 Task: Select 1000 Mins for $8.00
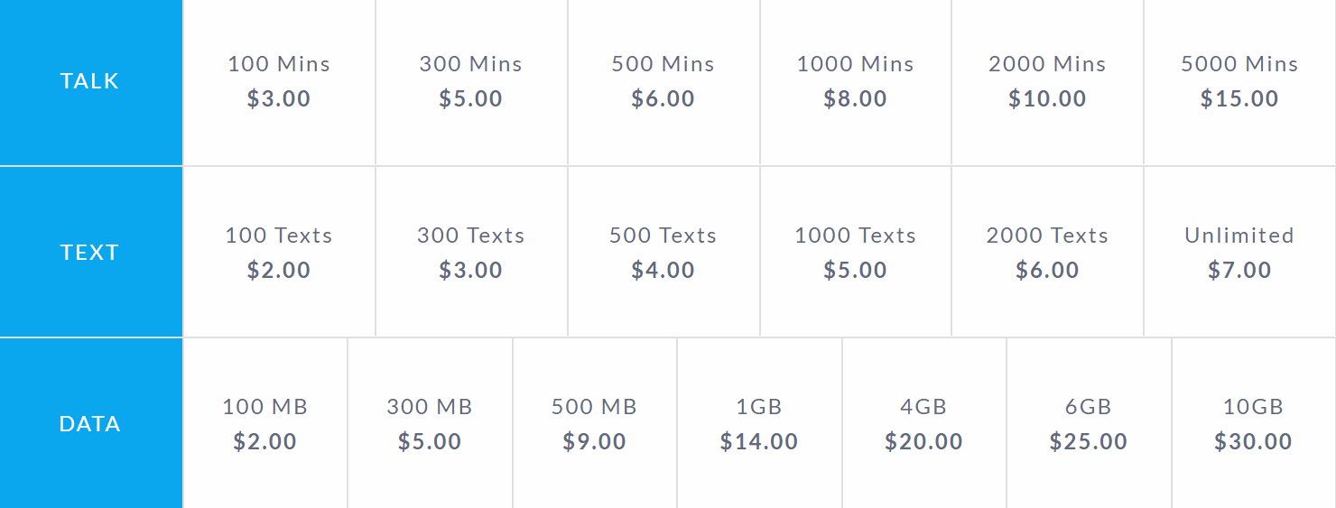[856, 82]
